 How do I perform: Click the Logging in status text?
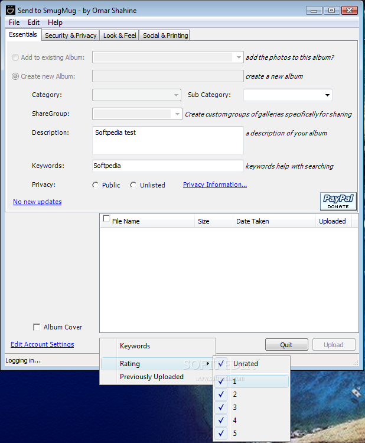point(23,361)
